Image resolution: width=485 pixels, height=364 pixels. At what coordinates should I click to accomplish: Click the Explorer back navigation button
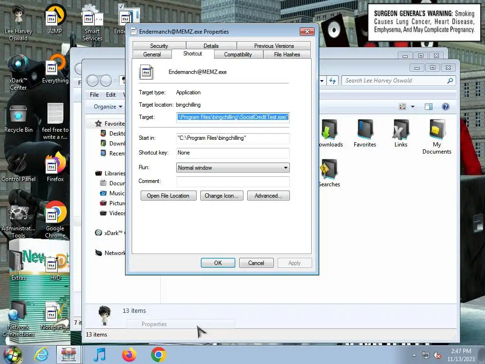click(x=92, y=81)
